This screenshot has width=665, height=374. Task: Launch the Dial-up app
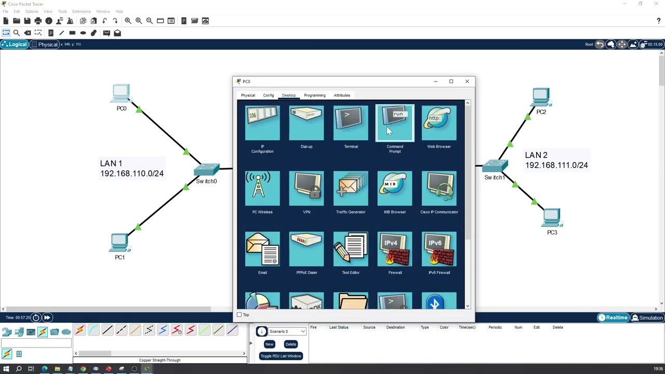pos(307,124)
